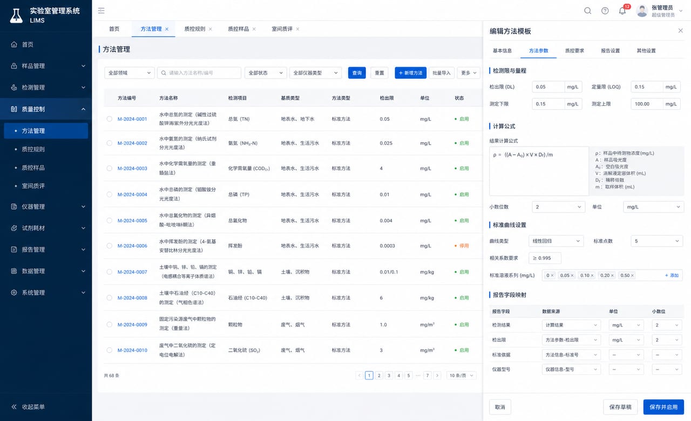Select radio for row M-2024-0006
Viewport: 691px width, 421px height.
click(109, 246)
